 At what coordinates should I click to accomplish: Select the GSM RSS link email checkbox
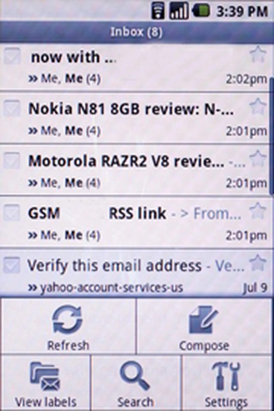(12, 213)
